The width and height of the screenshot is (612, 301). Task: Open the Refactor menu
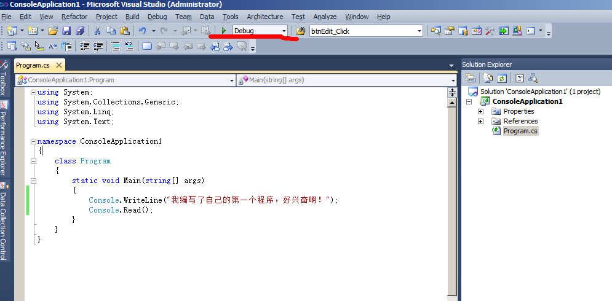click(74, 17)
